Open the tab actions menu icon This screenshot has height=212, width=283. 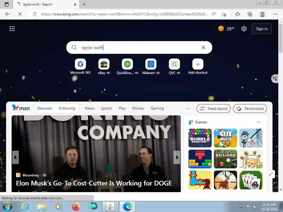coord(7,4)
